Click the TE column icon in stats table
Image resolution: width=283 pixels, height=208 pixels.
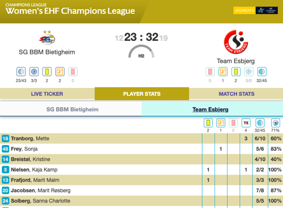pos(246,123)
